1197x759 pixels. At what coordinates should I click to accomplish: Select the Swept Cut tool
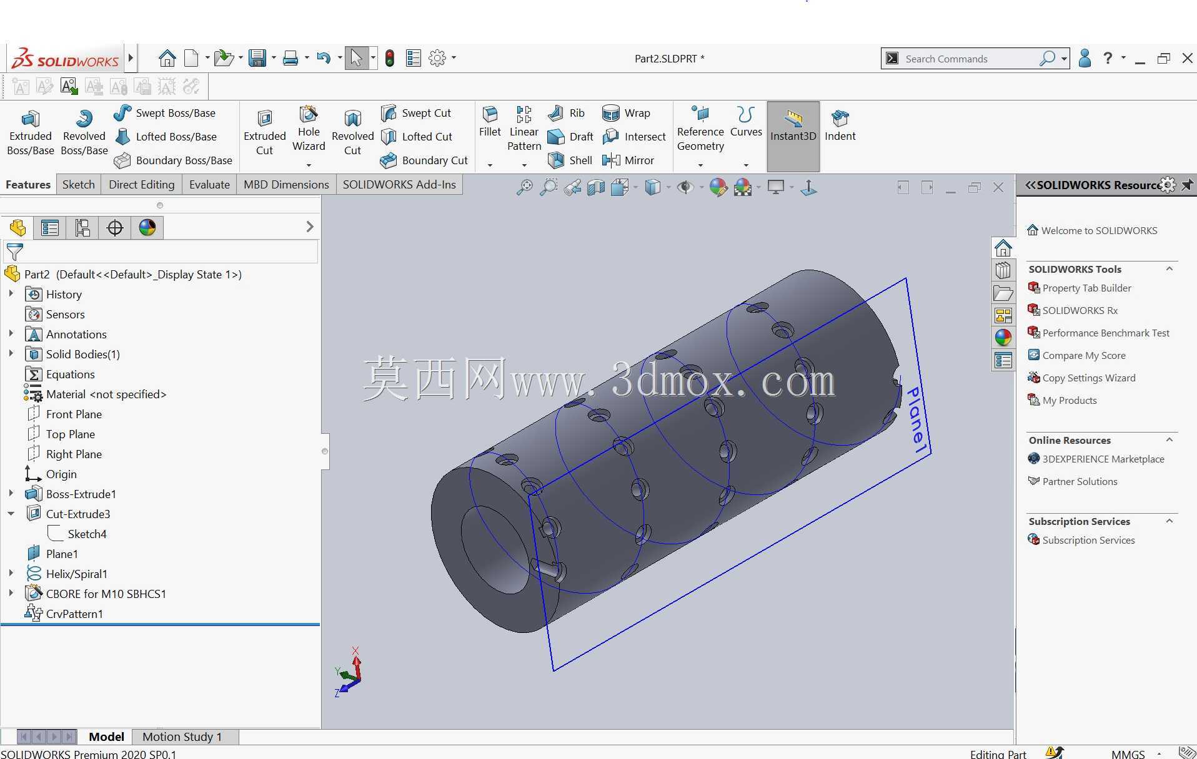[x=416, y=113]
